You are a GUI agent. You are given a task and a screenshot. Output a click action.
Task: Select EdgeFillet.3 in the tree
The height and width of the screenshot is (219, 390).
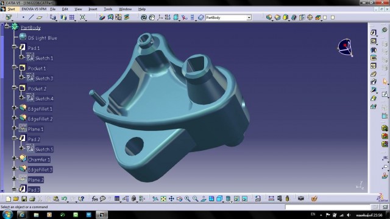click(x=40, y=170)
